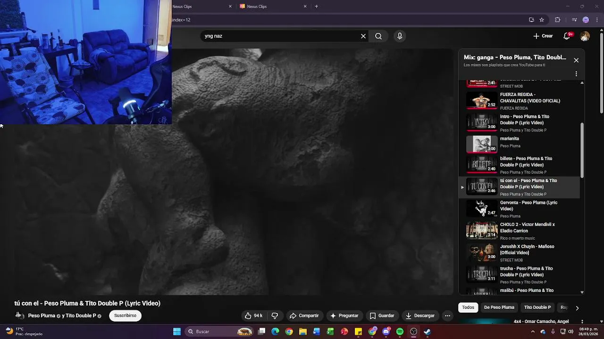Clear the YouTube search box text
Viewport: 604px width, 339px height.
(363, 36)
